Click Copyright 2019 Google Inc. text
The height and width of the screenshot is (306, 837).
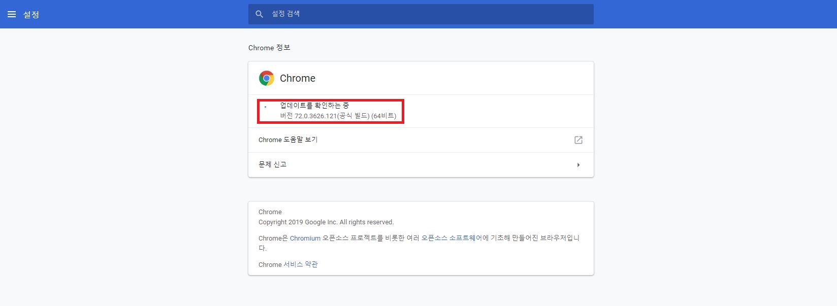[x=326, y=222]
